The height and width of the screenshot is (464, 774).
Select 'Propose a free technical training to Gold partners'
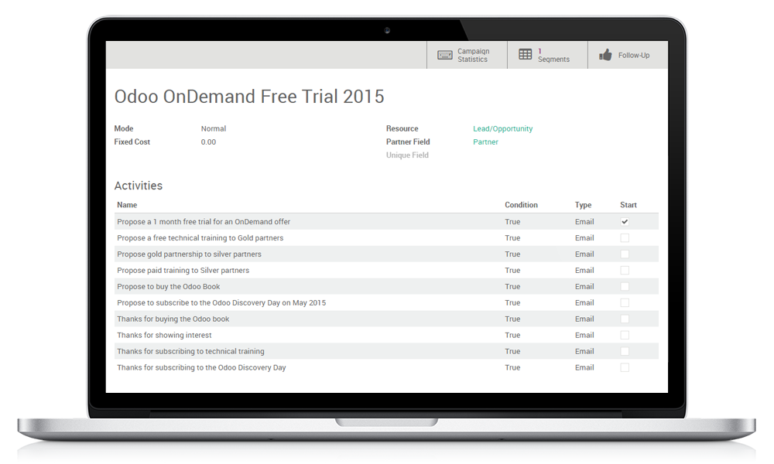386,238
